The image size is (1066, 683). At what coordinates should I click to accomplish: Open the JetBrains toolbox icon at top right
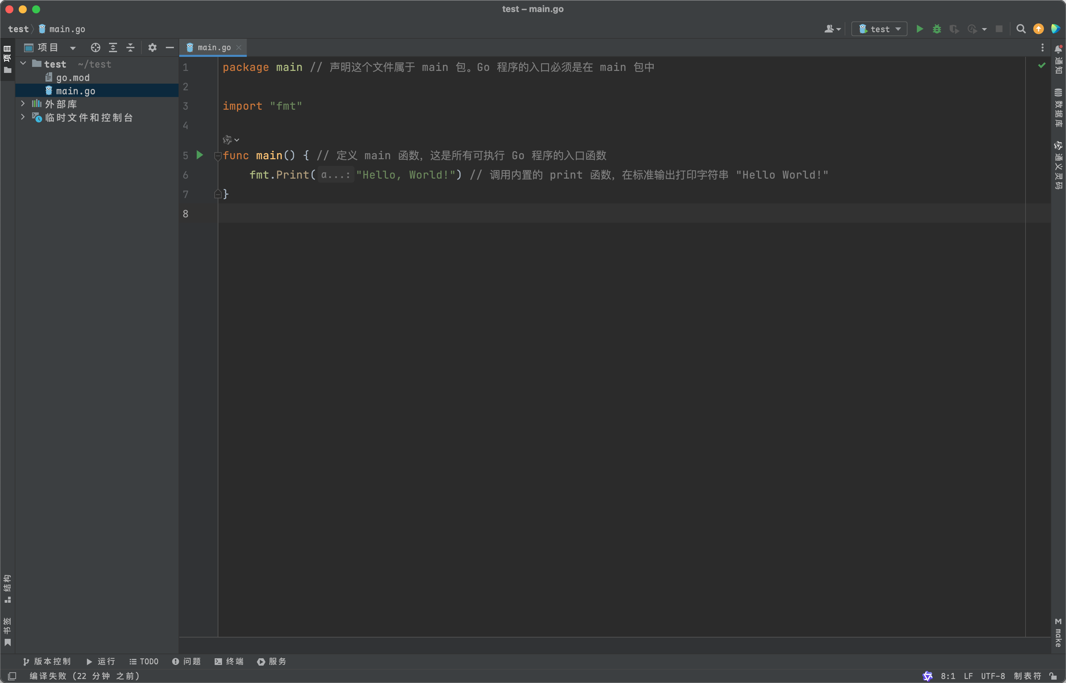pos(1055,29)
